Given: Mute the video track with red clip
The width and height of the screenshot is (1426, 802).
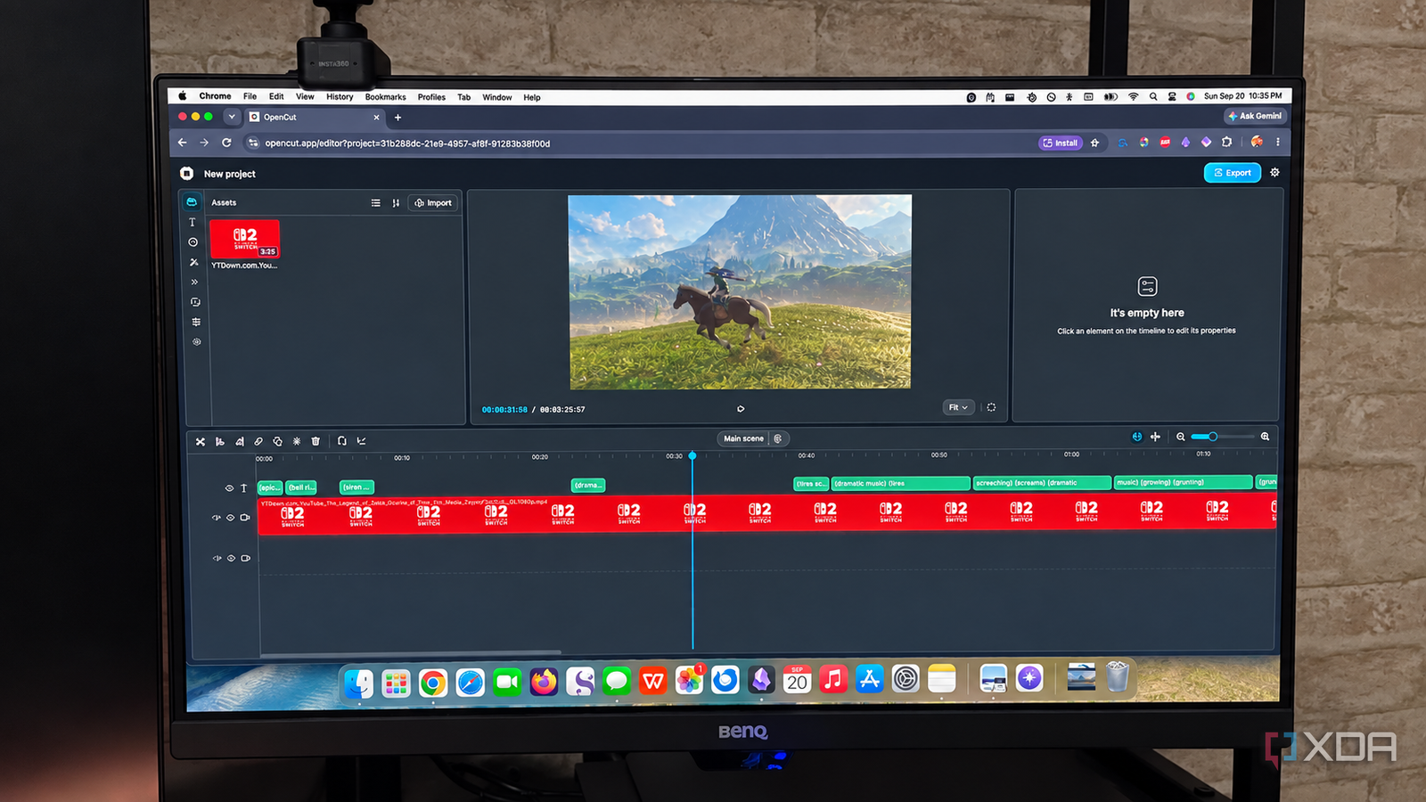Looking at the screenshot, I should click(x=217, y=518).
